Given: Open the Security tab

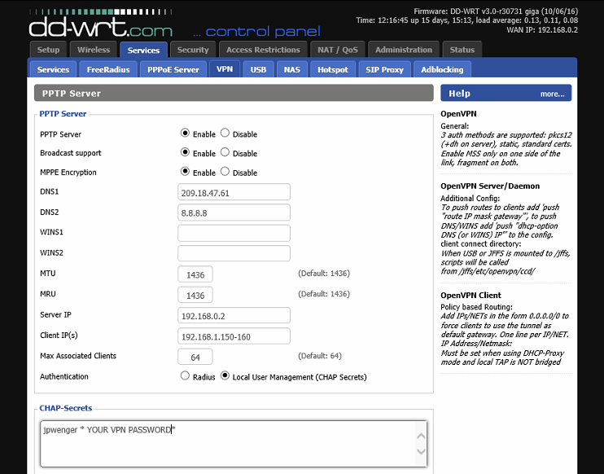Looking at the screenshot, I should 193,50.
